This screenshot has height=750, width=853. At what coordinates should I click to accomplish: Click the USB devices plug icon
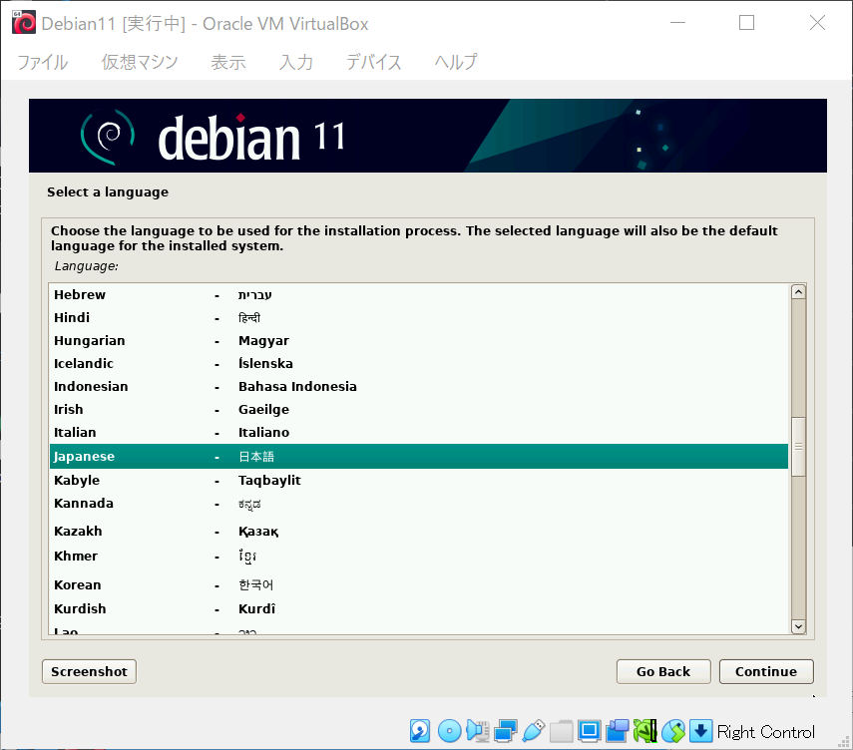pyautogui.click(x=534, y=731)
